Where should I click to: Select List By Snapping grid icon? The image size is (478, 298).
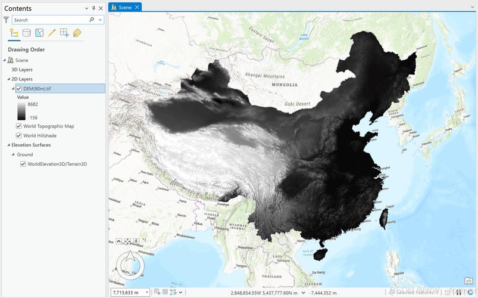(64, 33)
